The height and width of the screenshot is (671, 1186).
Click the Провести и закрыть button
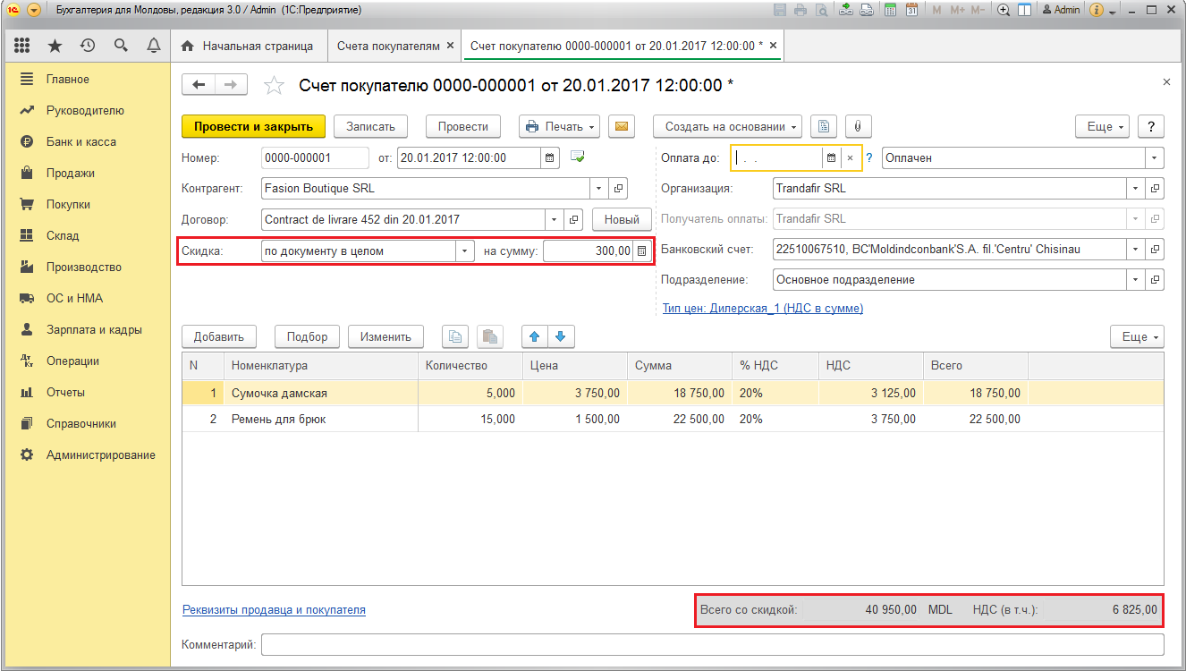(x=253, y=126)
